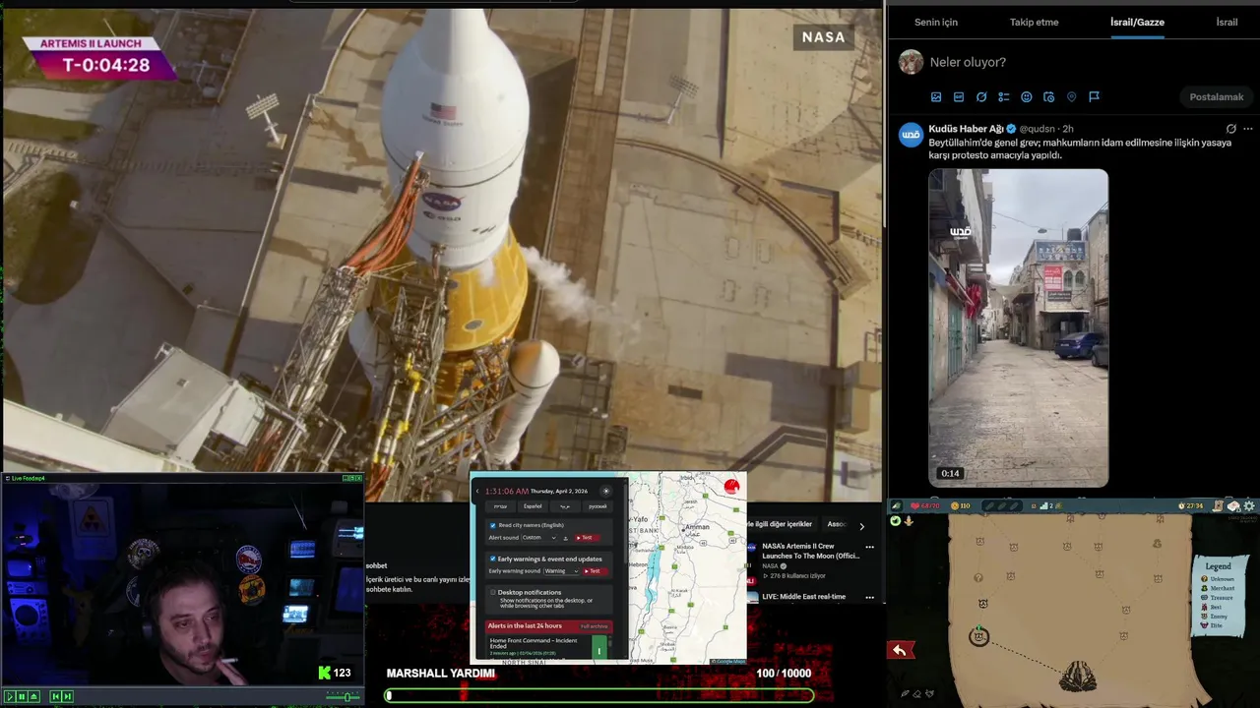Tag a location on the post
1260x708 pixels.
1072,97
